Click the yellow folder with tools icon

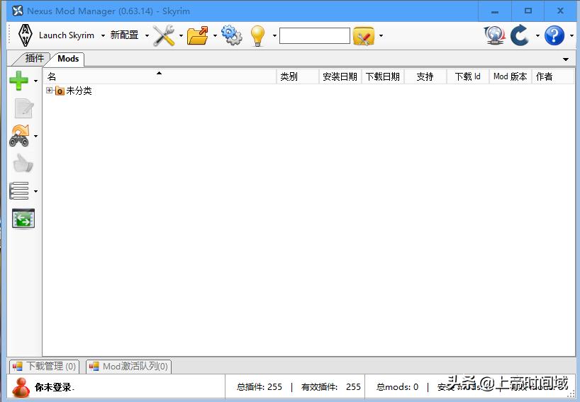364,36
